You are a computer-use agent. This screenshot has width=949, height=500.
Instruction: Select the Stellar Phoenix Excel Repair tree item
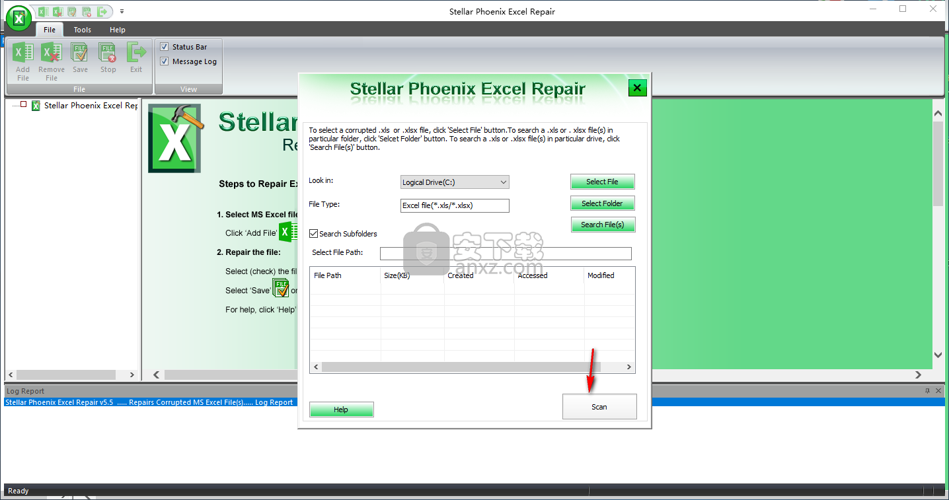[91, 106]
